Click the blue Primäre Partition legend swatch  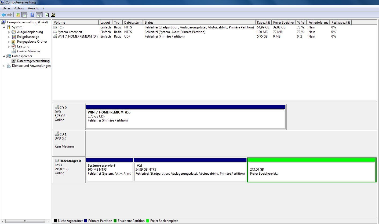tap(85, 221)
